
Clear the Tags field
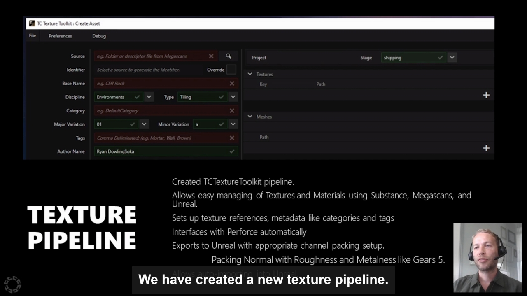coord(232,138)
